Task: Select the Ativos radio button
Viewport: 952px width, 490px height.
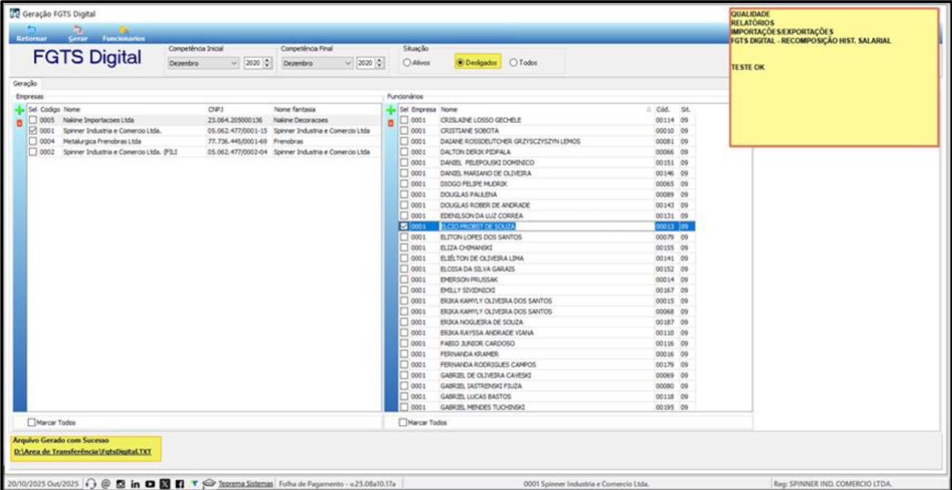Action: [405, 63]
